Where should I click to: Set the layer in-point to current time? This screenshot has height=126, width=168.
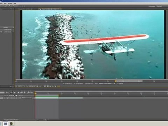click(x=64, y=84)
